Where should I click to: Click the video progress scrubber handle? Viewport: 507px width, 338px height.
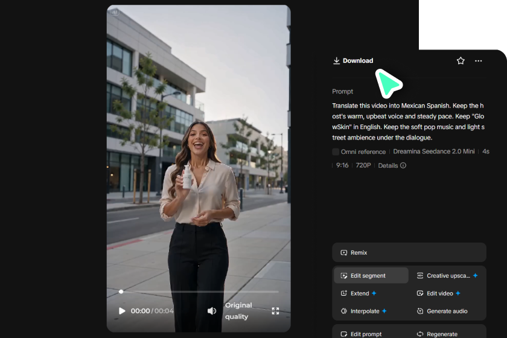tap(121, 292)
